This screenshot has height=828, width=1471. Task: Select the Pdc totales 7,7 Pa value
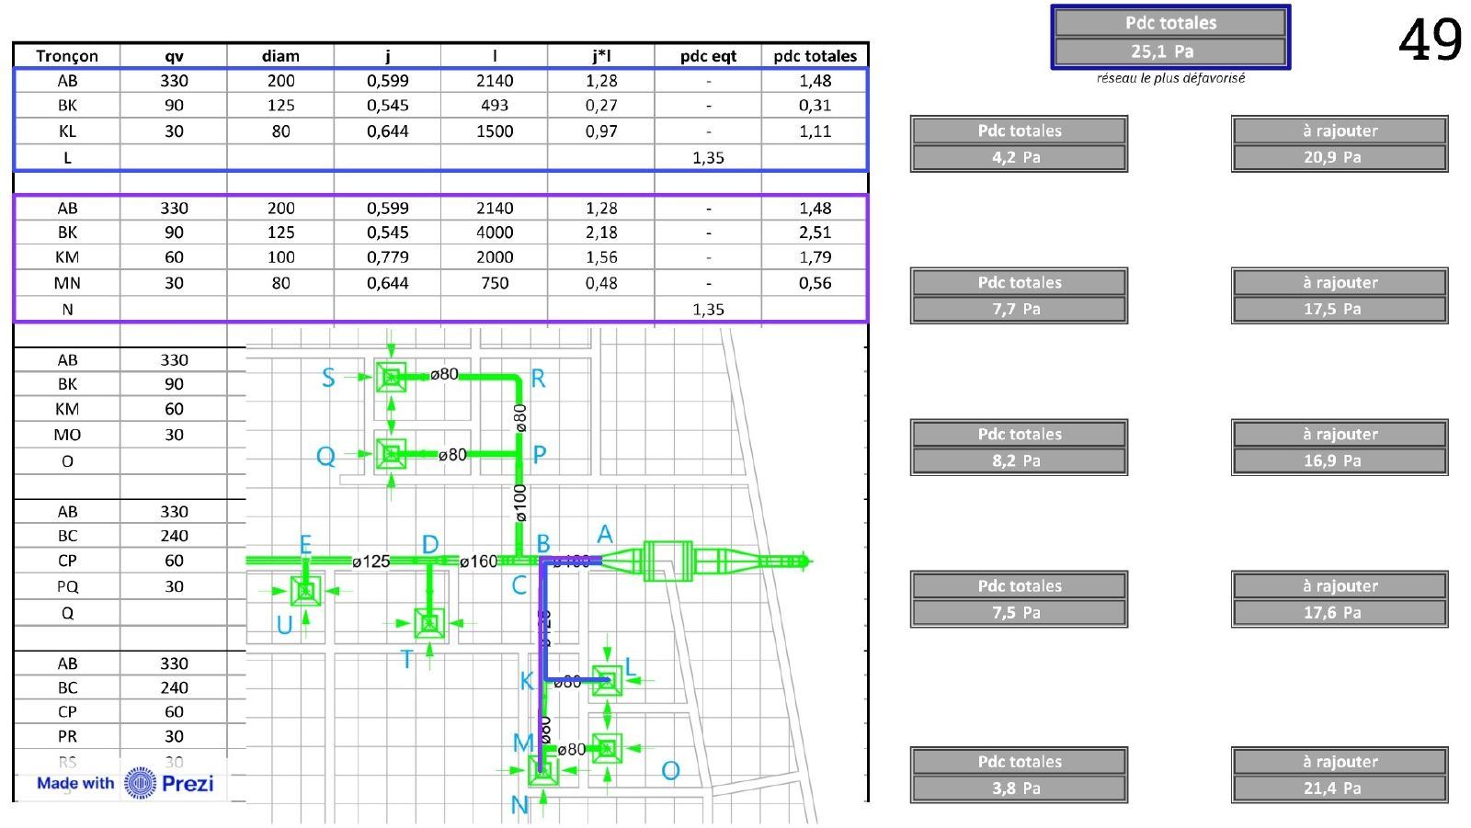coord(1019,309)
